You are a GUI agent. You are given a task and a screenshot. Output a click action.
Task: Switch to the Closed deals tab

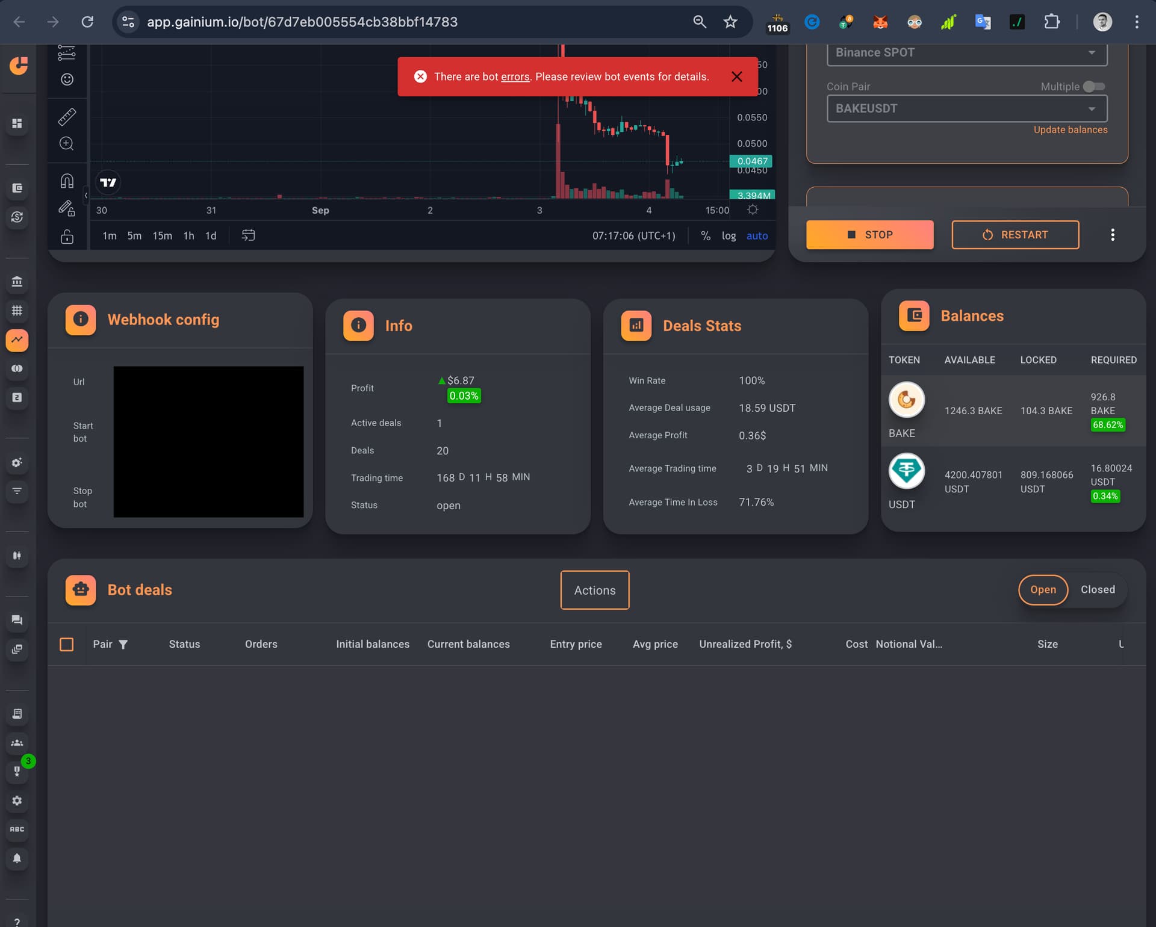(x=1098, y=590)
